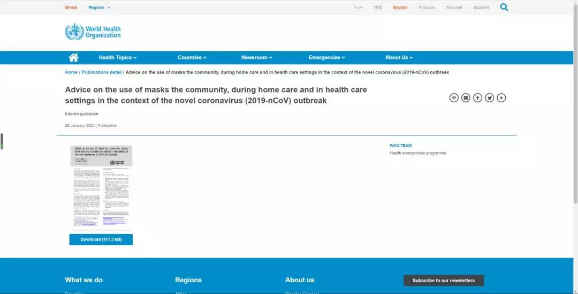Open the Newsroom menu

(256, 57)
